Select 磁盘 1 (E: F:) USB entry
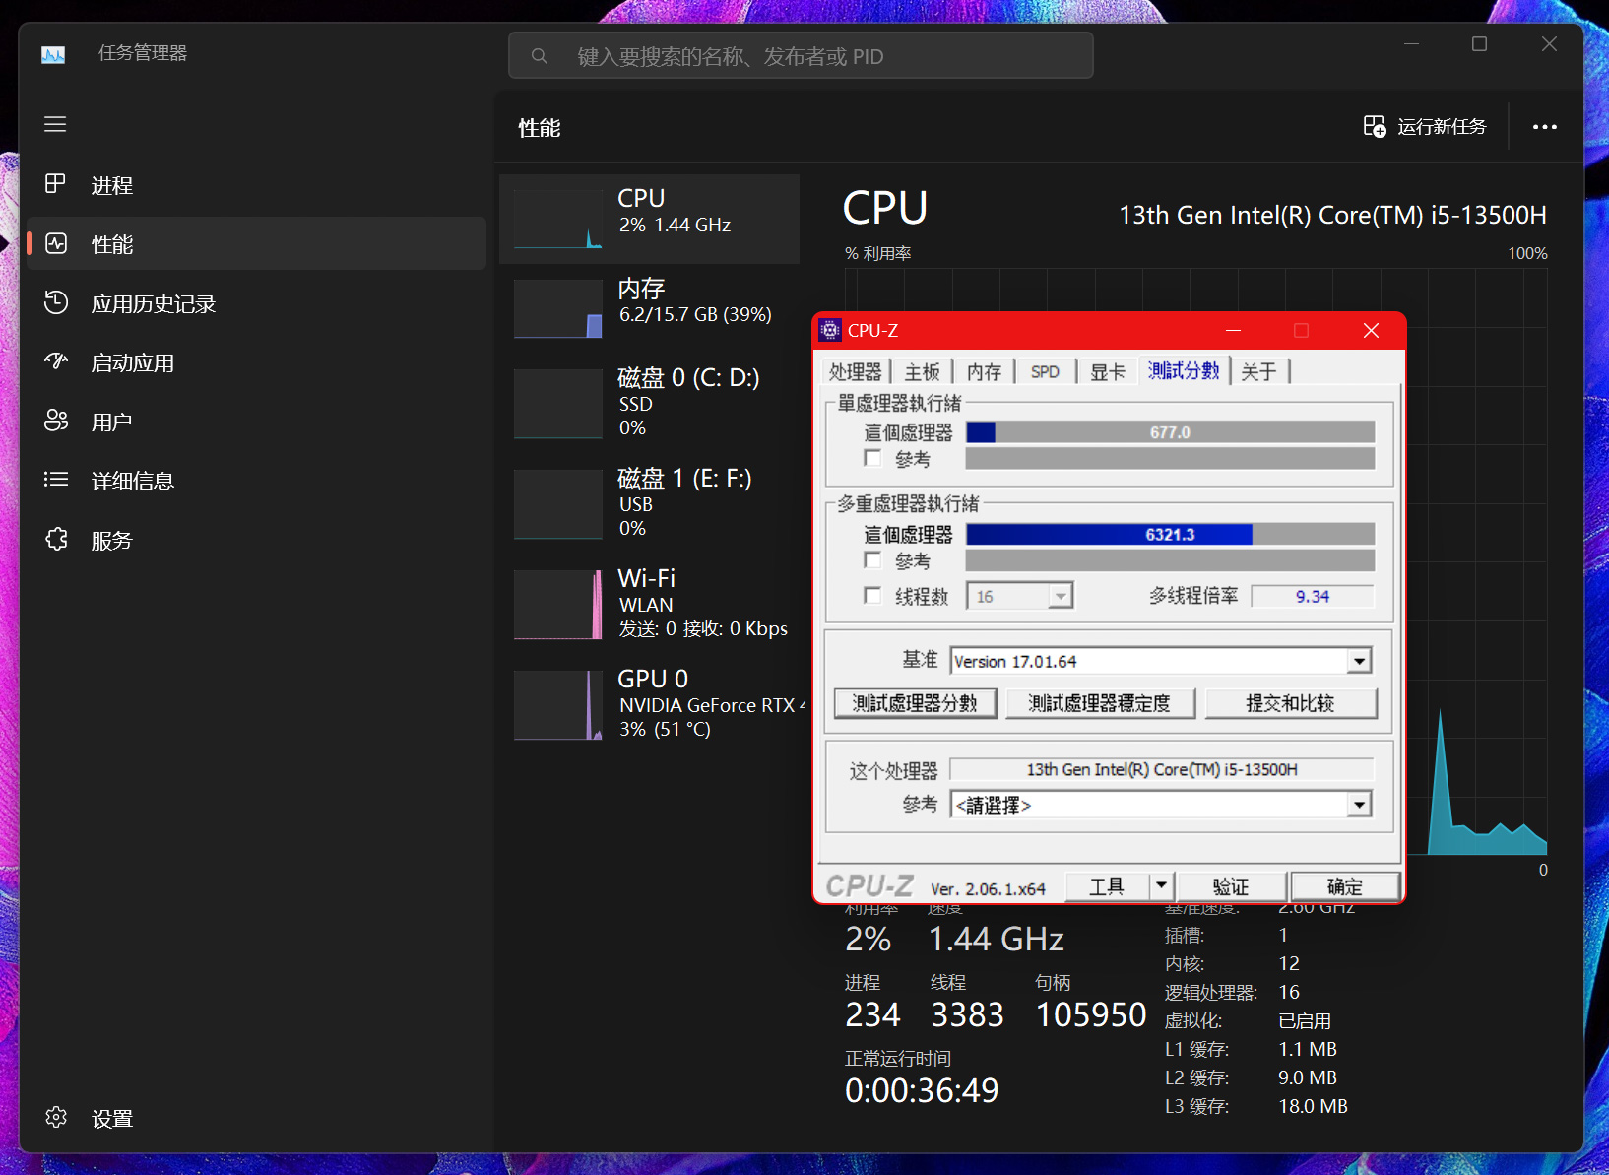The width and height of the screenshot is (1609, 1175). pyautogui.click(x=650, y=503)
